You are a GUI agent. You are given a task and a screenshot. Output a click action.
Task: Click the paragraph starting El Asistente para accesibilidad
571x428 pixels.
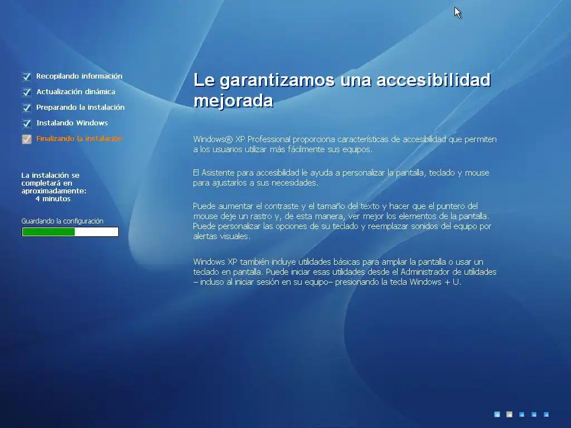(x=341, y=178)
